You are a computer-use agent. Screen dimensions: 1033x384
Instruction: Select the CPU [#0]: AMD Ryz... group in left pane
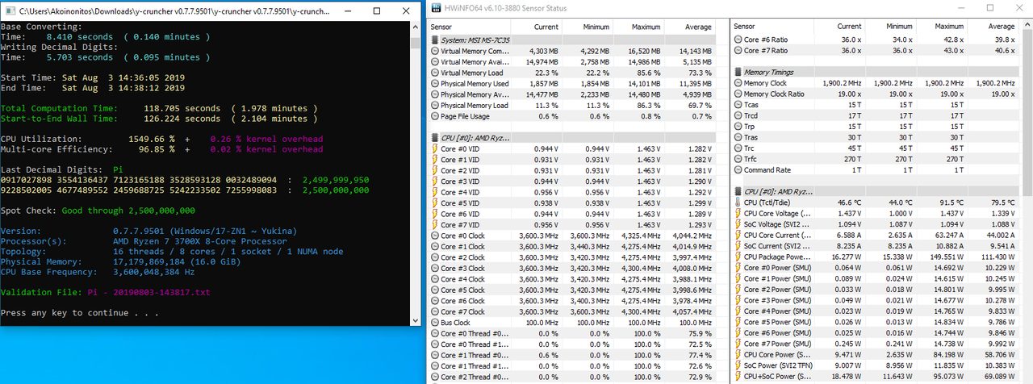click(x=573, y=138)
